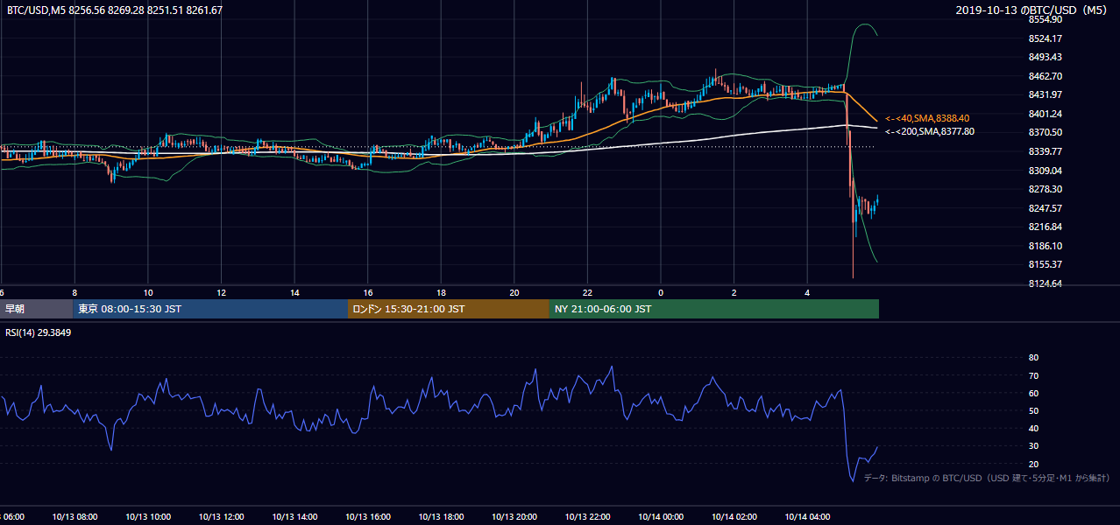Click RSI scale value 50
Screen dimensions: 1120x525
[1034, 410]
